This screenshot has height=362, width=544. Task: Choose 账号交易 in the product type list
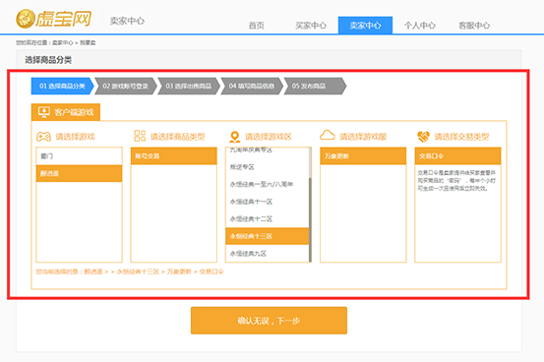coord(174,156)
